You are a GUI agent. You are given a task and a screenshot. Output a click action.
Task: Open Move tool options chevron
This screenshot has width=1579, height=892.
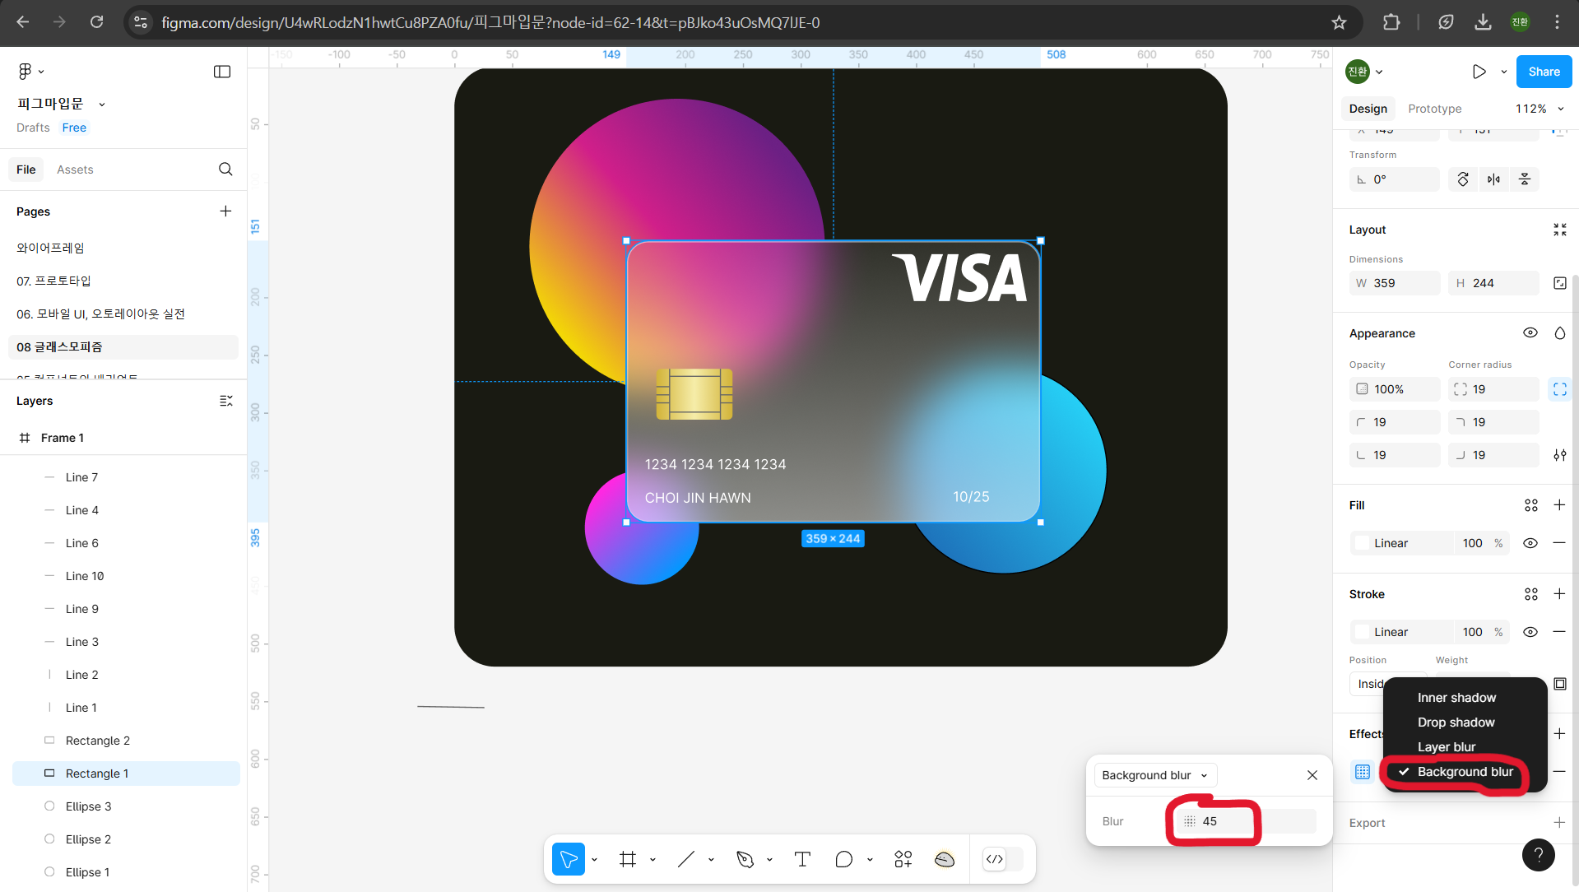[x=595, y=860]
